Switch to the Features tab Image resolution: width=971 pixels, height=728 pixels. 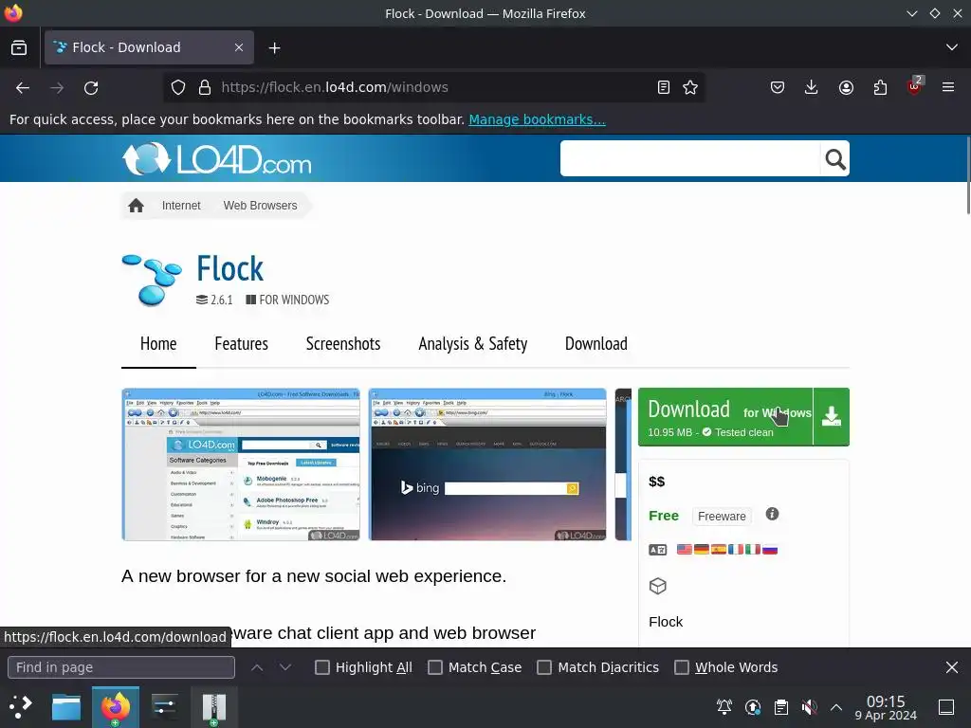point(242,344)
